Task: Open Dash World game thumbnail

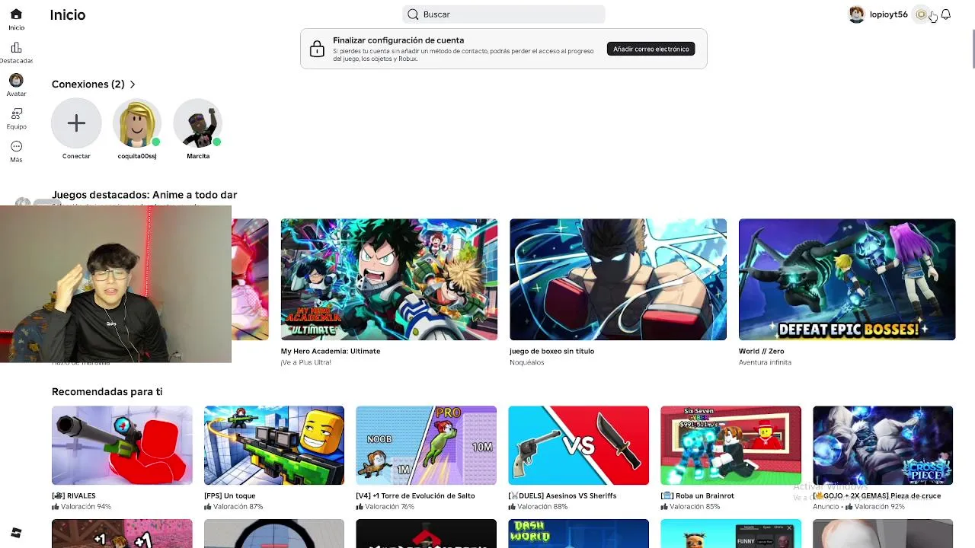Action: (x=579, y=534)
